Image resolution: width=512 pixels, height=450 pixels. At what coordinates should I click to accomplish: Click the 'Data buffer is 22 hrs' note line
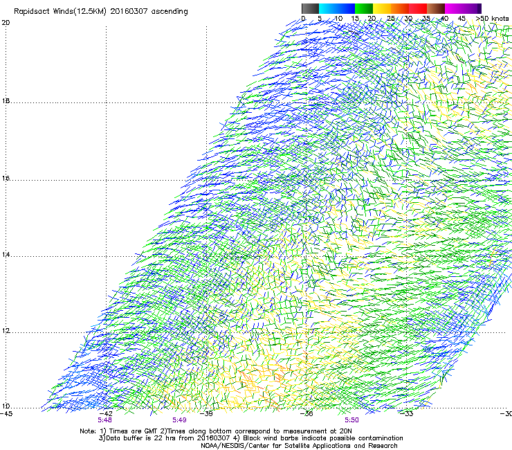pos(250,438)
